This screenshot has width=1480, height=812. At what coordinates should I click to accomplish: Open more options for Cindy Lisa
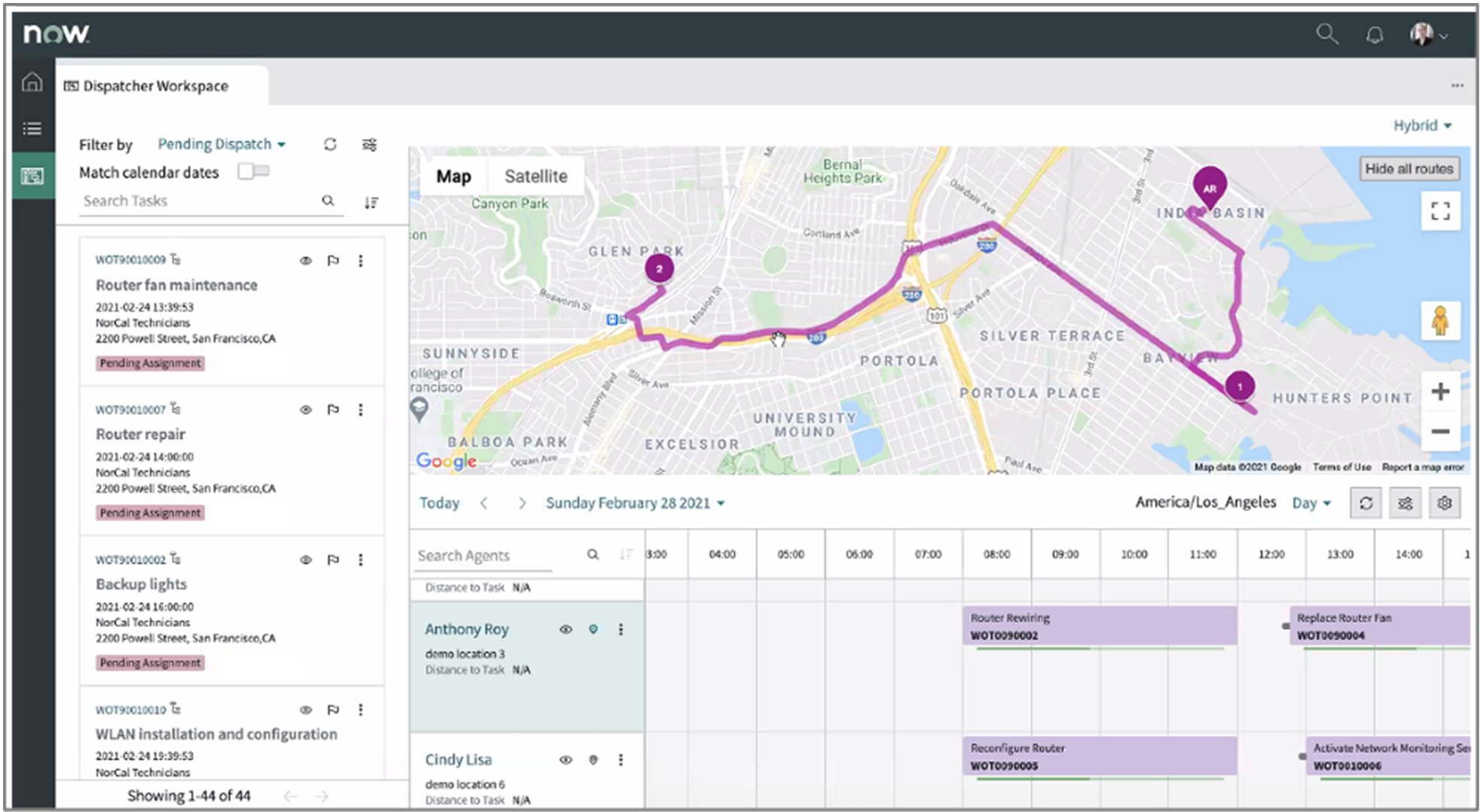tap(620, 760)
